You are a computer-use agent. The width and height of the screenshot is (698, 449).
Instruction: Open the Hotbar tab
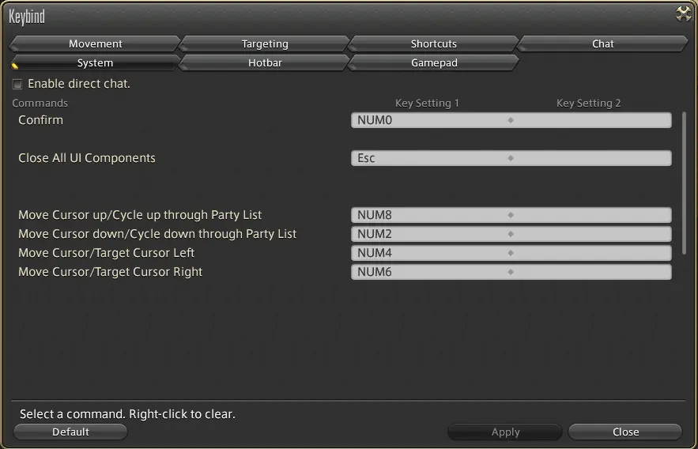pyautogui.click(x=265, y=62)
